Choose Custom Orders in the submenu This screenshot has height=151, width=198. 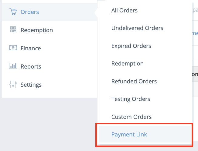131,117
